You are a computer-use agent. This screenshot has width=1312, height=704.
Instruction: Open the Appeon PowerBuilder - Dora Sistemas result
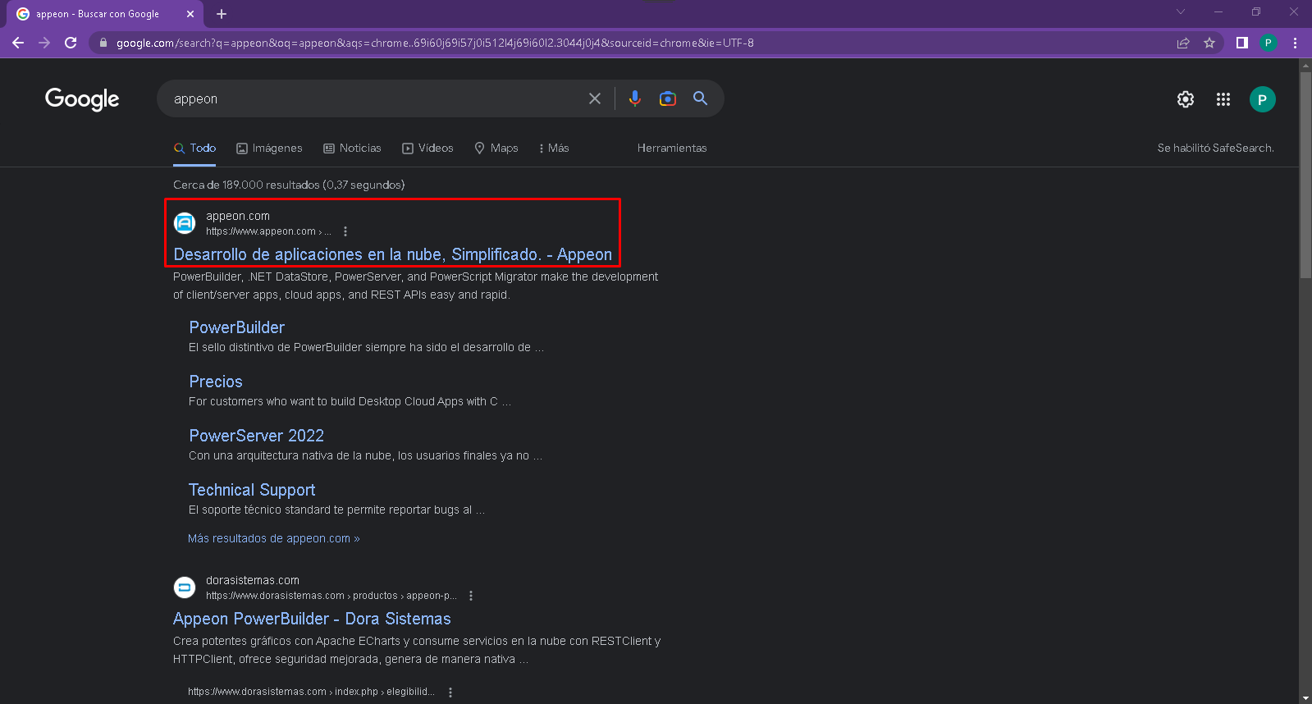[x=312, y=619]
